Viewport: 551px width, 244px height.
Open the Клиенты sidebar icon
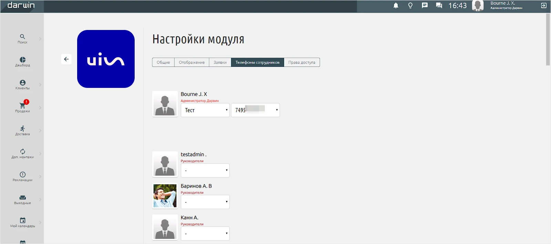point(22,83)
